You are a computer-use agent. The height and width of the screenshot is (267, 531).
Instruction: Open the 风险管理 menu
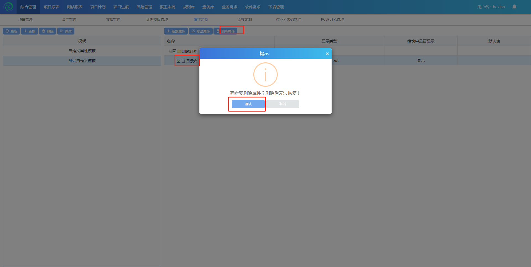tap(144, 7)
